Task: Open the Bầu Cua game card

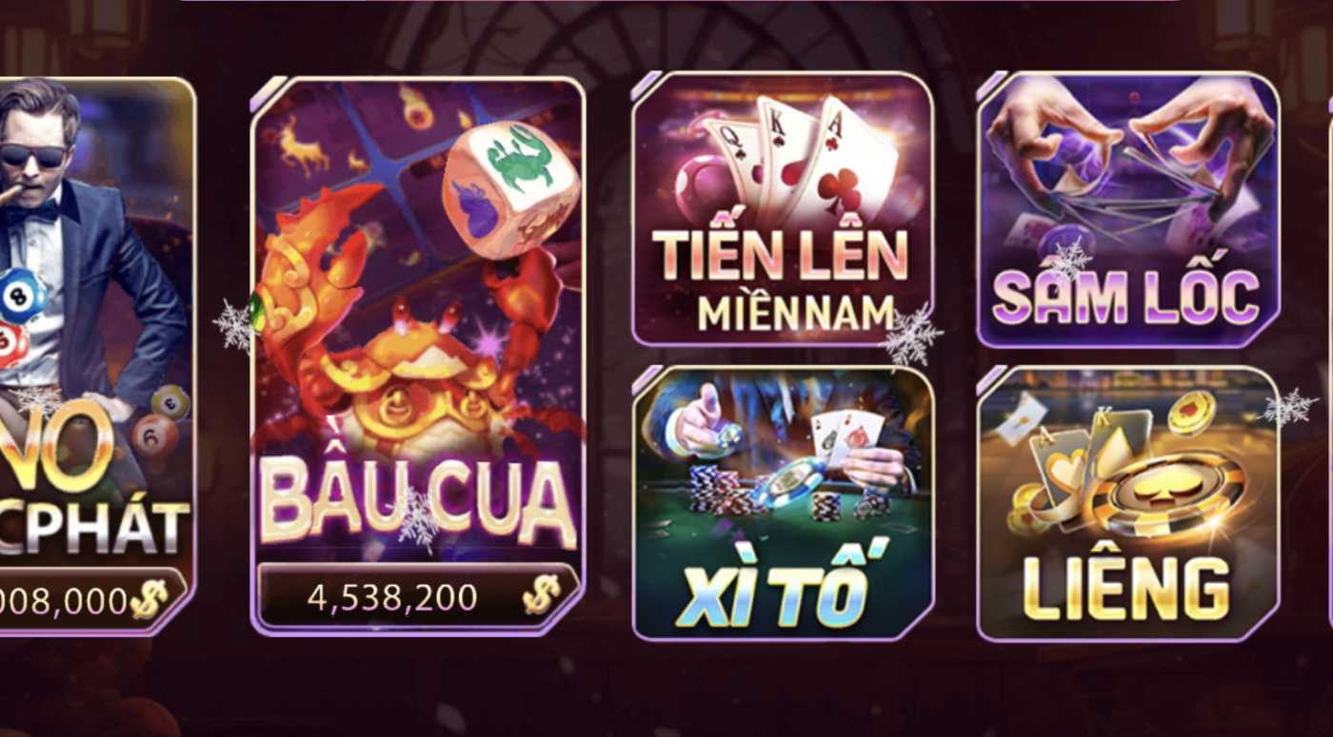Action: 418,355
